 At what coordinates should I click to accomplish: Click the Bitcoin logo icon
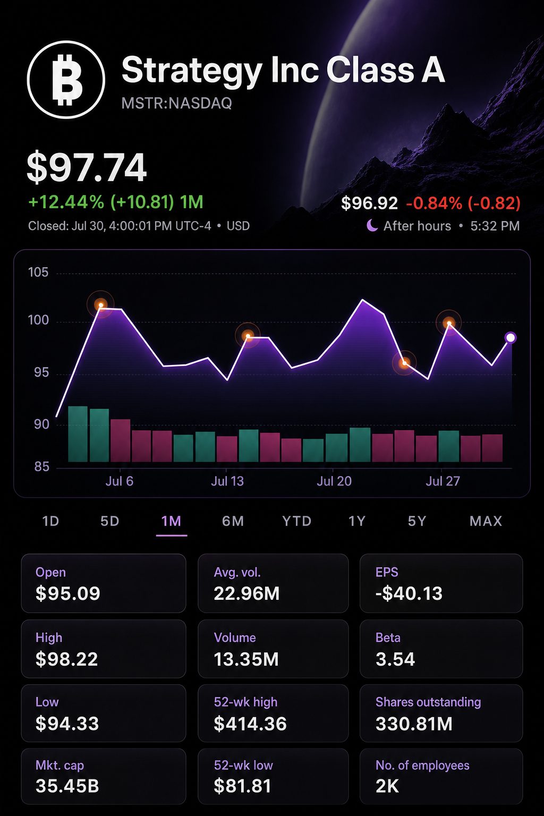[x=66, y=80]
